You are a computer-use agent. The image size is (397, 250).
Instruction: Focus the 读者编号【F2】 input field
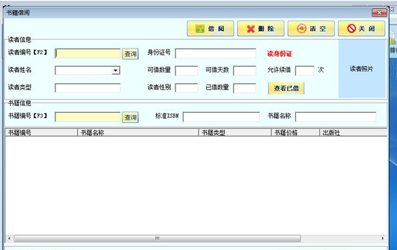tap(88, 53)
